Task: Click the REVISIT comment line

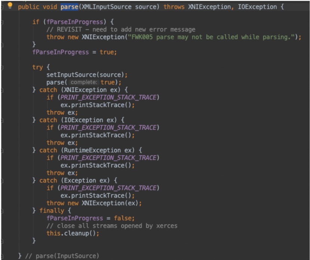Action: pyautogui.click(x=121, y=30)
